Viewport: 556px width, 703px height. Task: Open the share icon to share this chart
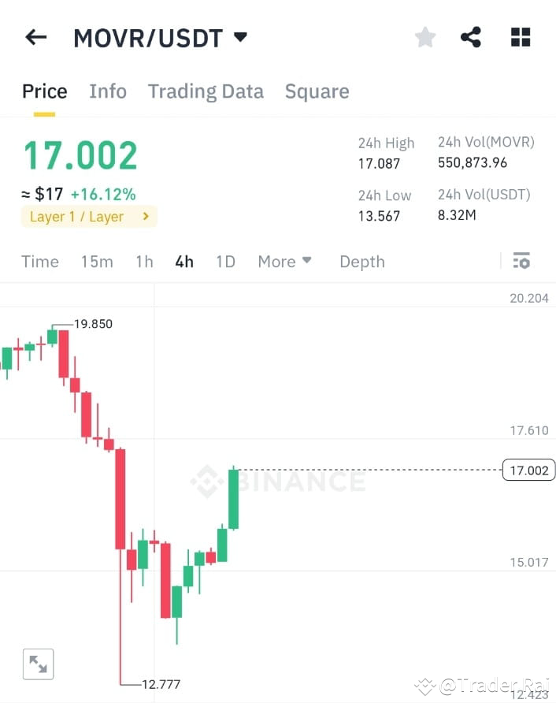tap(471, 36)
